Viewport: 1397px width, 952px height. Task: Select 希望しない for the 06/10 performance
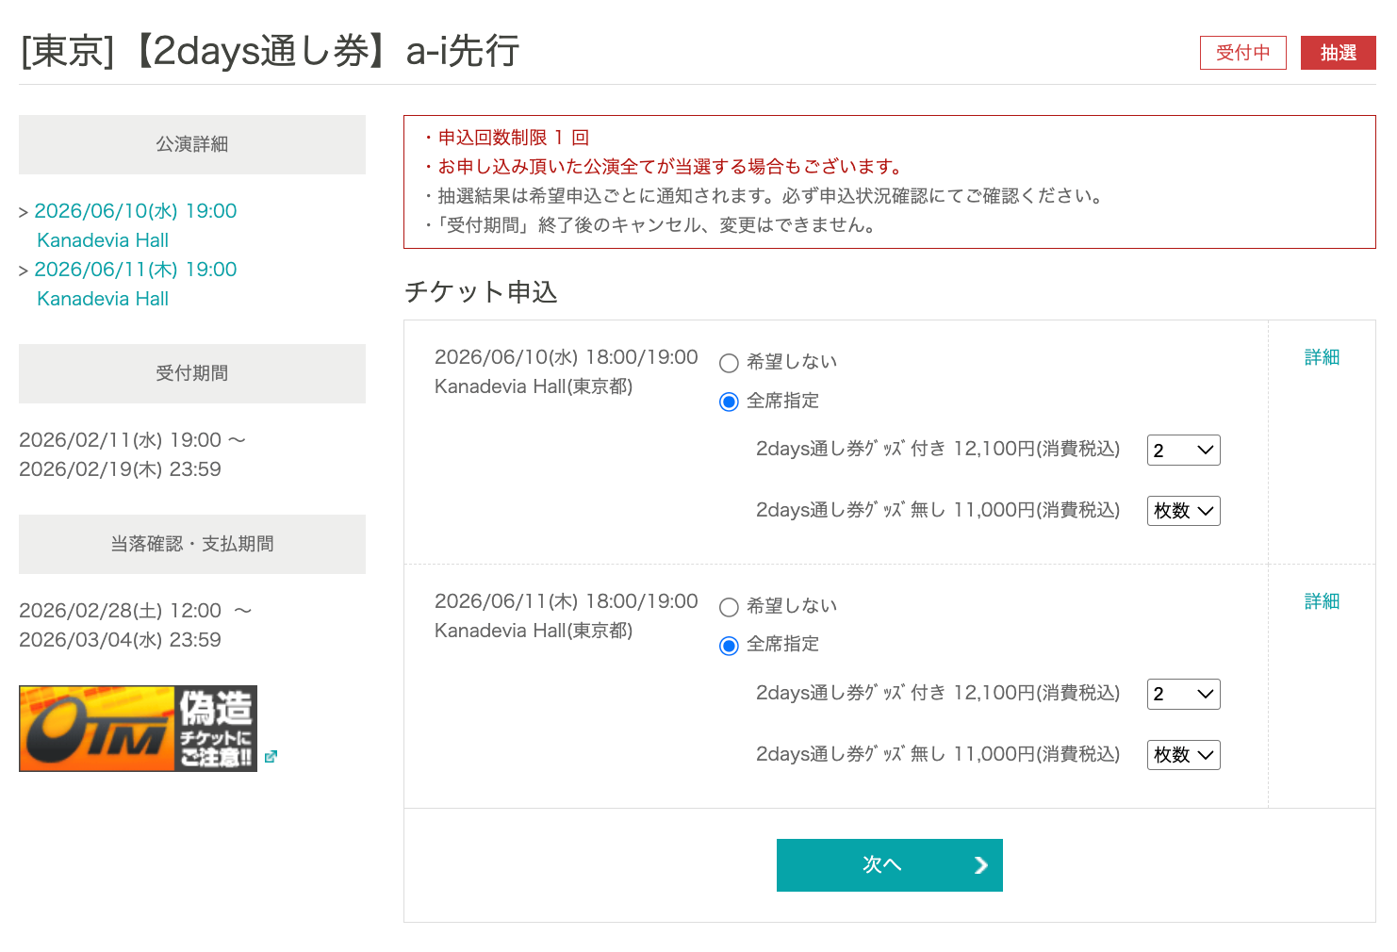point(729,363)
